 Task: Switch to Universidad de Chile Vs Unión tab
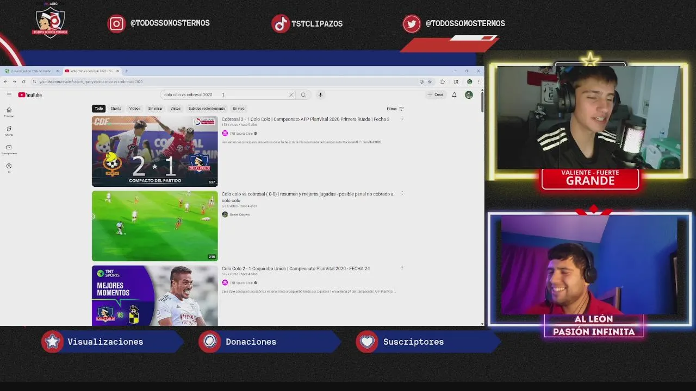[31, 71]
